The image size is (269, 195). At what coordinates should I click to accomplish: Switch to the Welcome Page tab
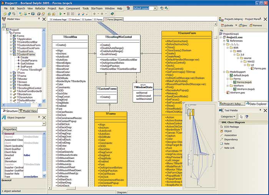[x=58, y=20]
